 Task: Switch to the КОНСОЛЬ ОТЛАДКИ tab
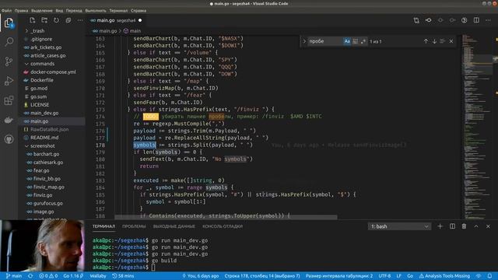point(223,226)
